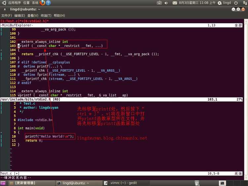Switch to workspace via workspace switcher
This screenshot has width=248, height=186.
[x=222, y=183]
